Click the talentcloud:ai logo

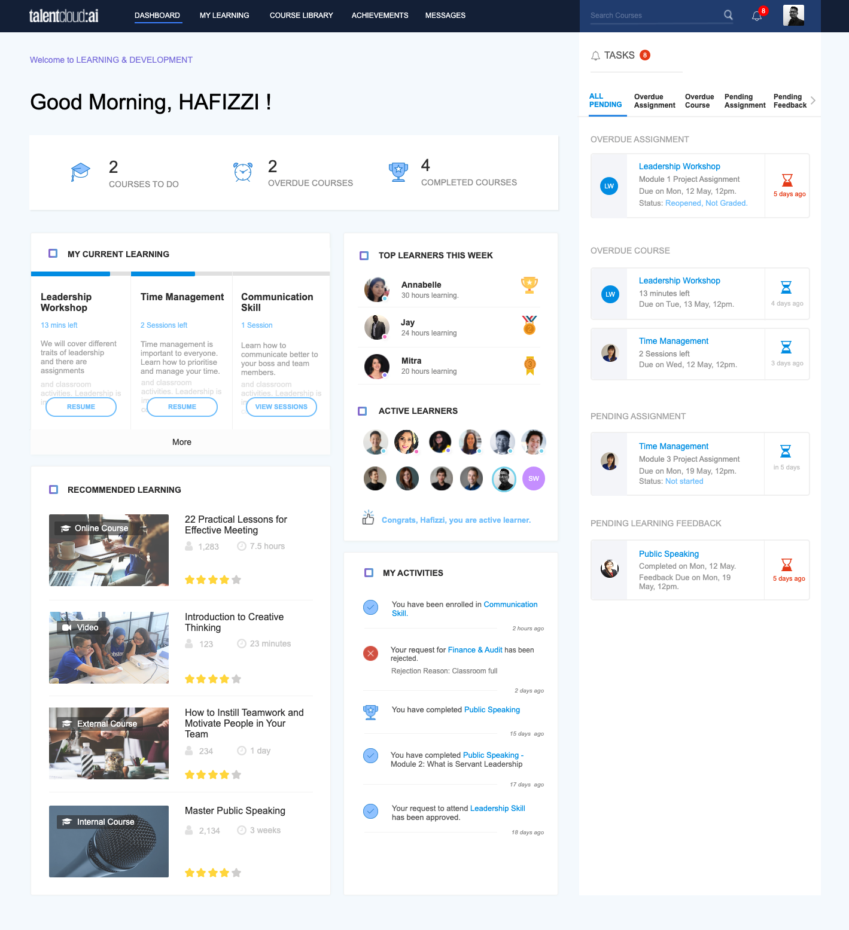[64, 16]
